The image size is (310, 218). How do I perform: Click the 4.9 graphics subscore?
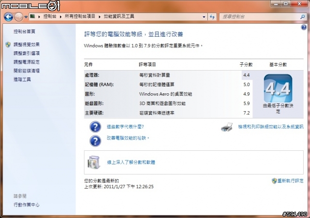coord(247,94)
